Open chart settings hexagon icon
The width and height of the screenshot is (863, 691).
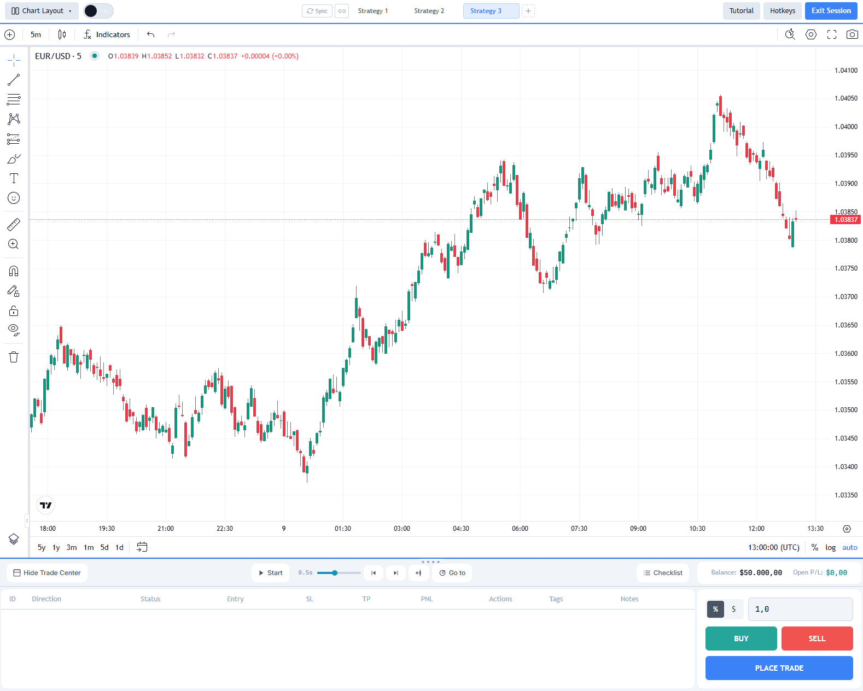(811, 34)
